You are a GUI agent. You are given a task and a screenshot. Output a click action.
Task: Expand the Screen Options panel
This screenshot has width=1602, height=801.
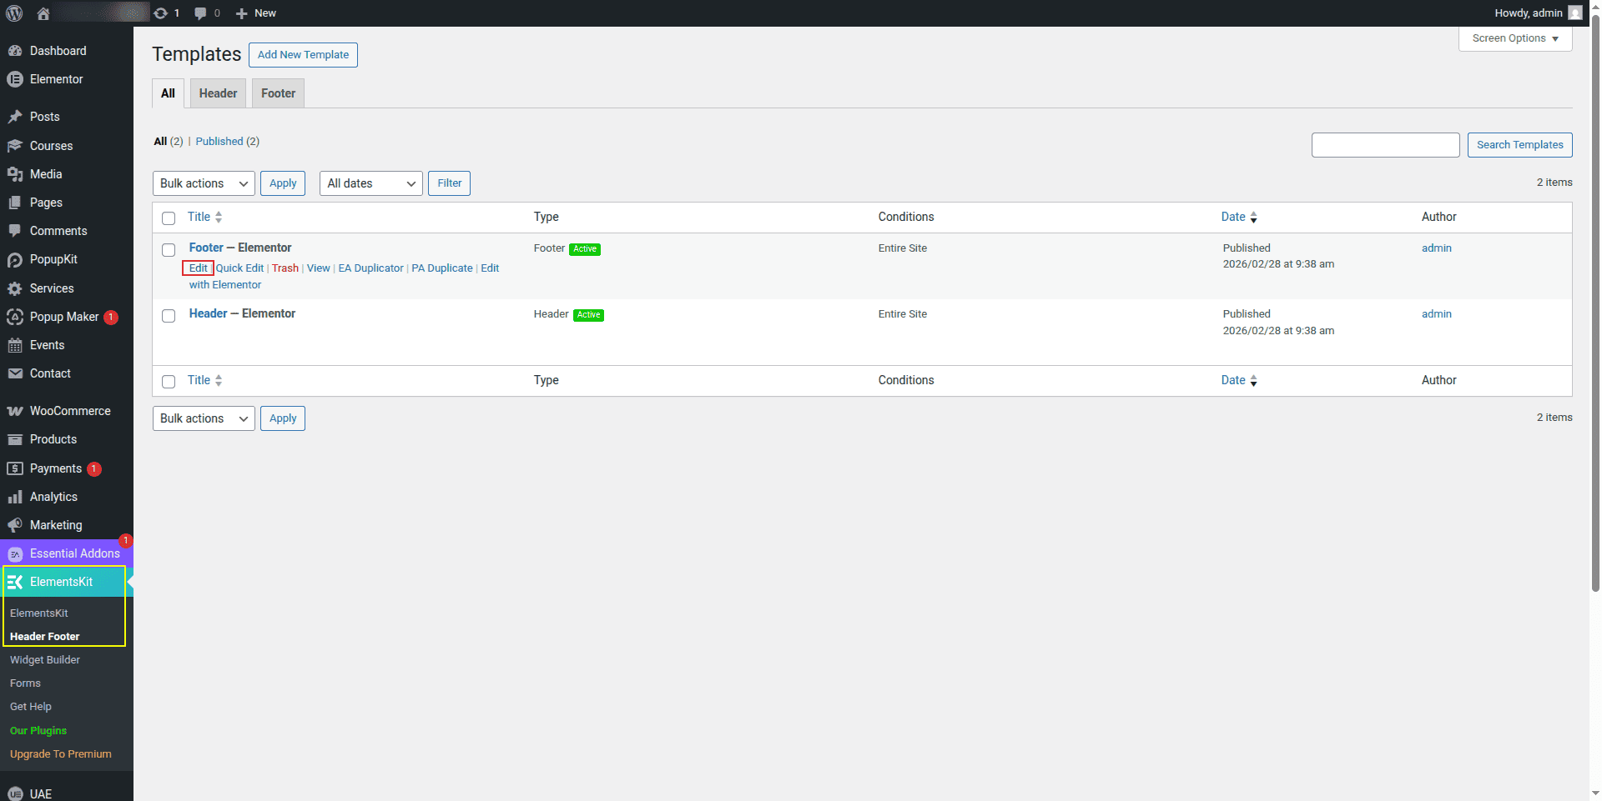[1514, 38]
